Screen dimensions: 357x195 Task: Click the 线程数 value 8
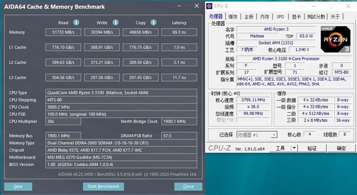tap(345, 134)
